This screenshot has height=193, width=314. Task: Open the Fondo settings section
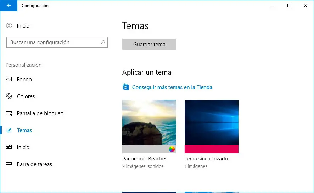point(24,80)
